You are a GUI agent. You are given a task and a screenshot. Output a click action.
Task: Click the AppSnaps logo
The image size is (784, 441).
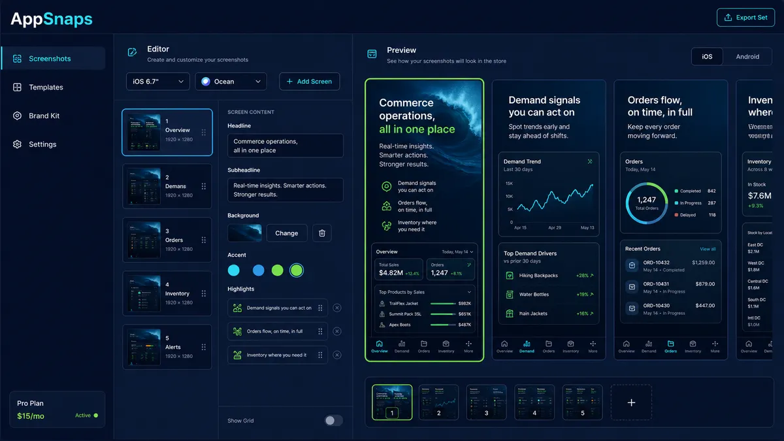[52, 18]
